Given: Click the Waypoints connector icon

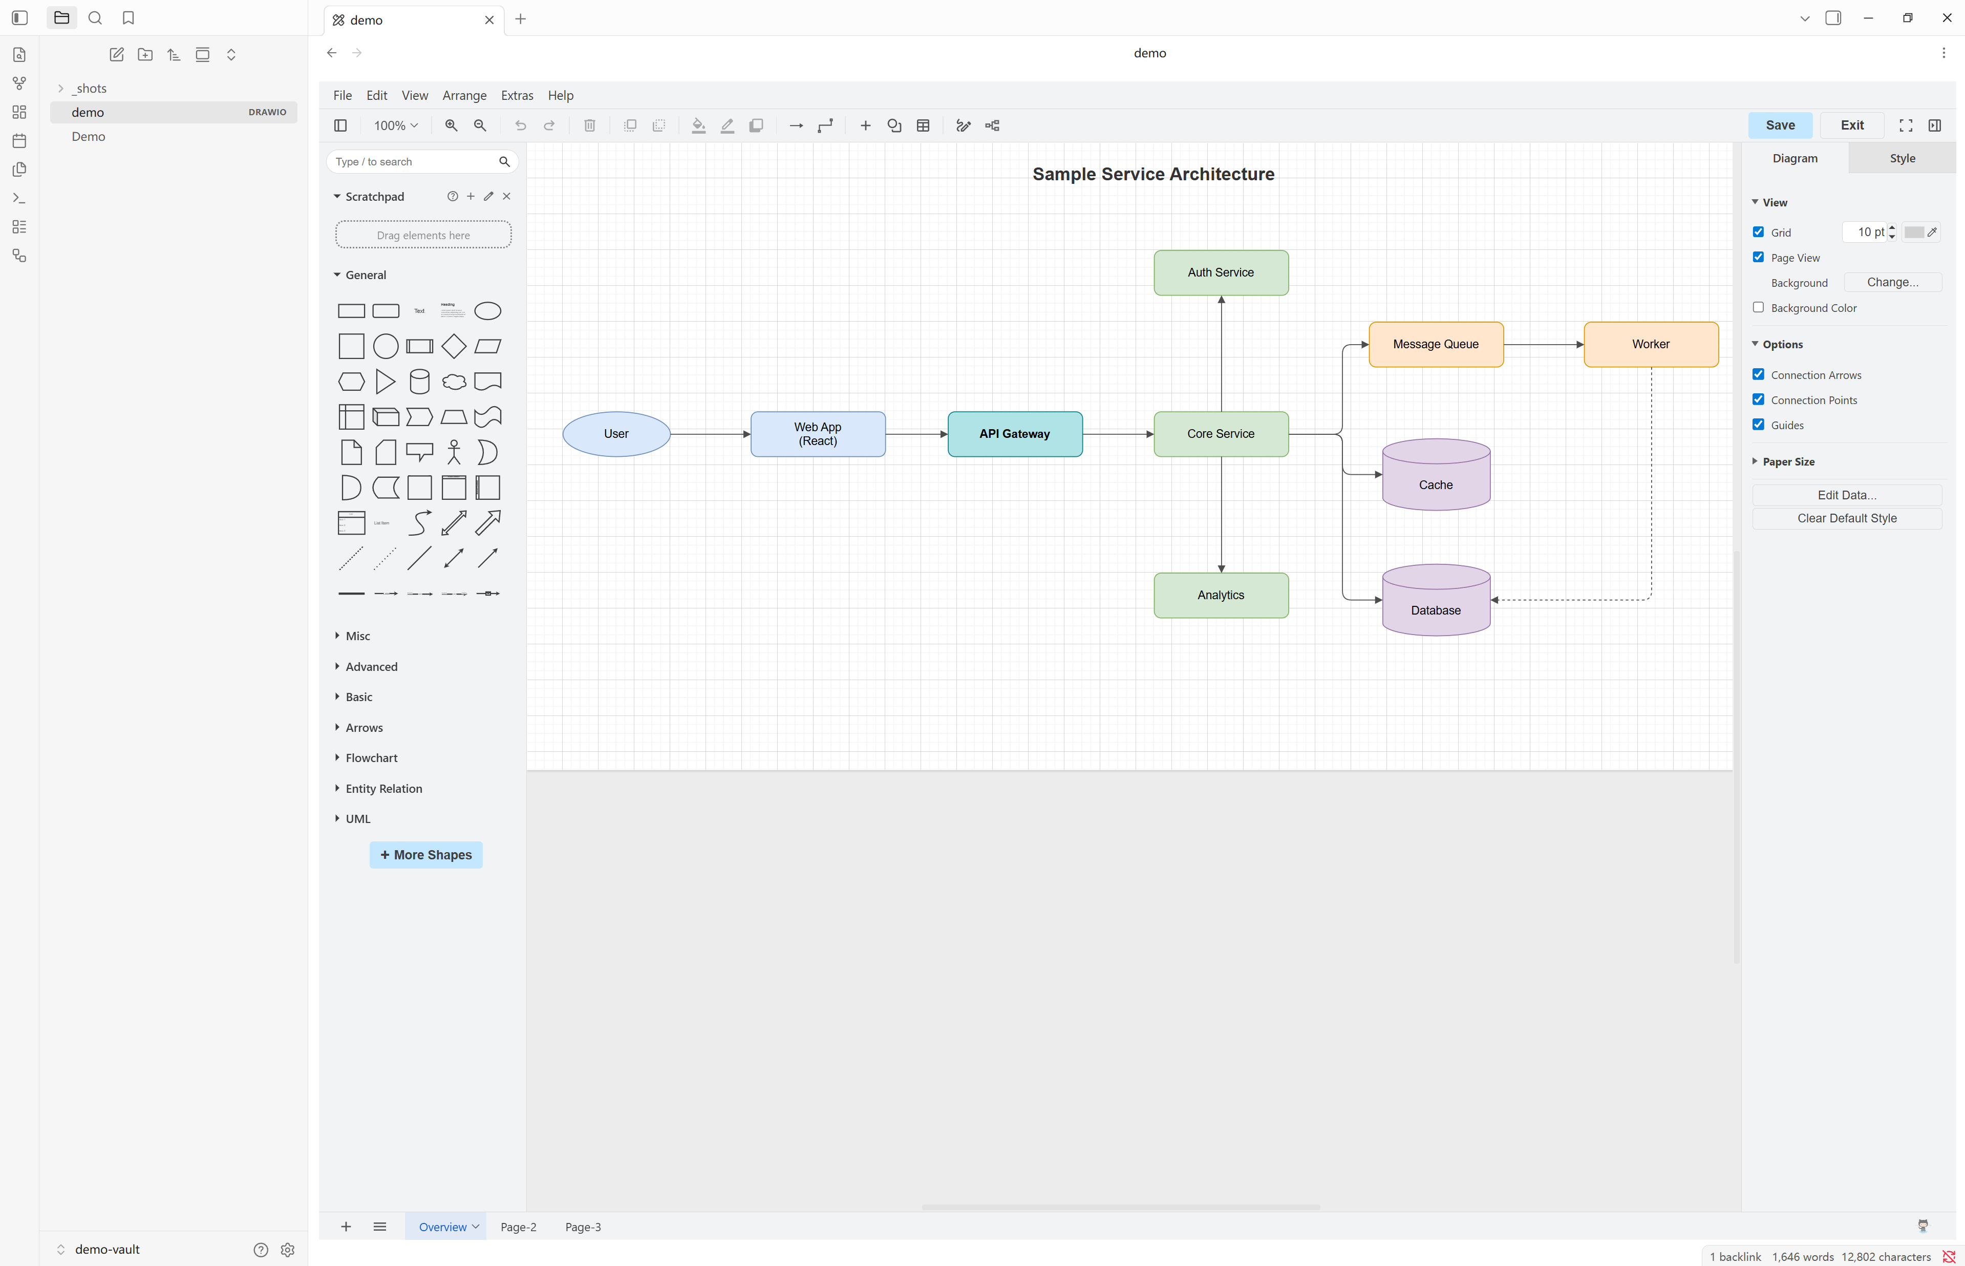Looking at the screenshot, I should [x=825, y=126].
